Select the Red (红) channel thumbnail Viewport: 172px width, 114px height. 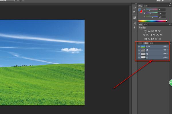(x=143, y=50)
